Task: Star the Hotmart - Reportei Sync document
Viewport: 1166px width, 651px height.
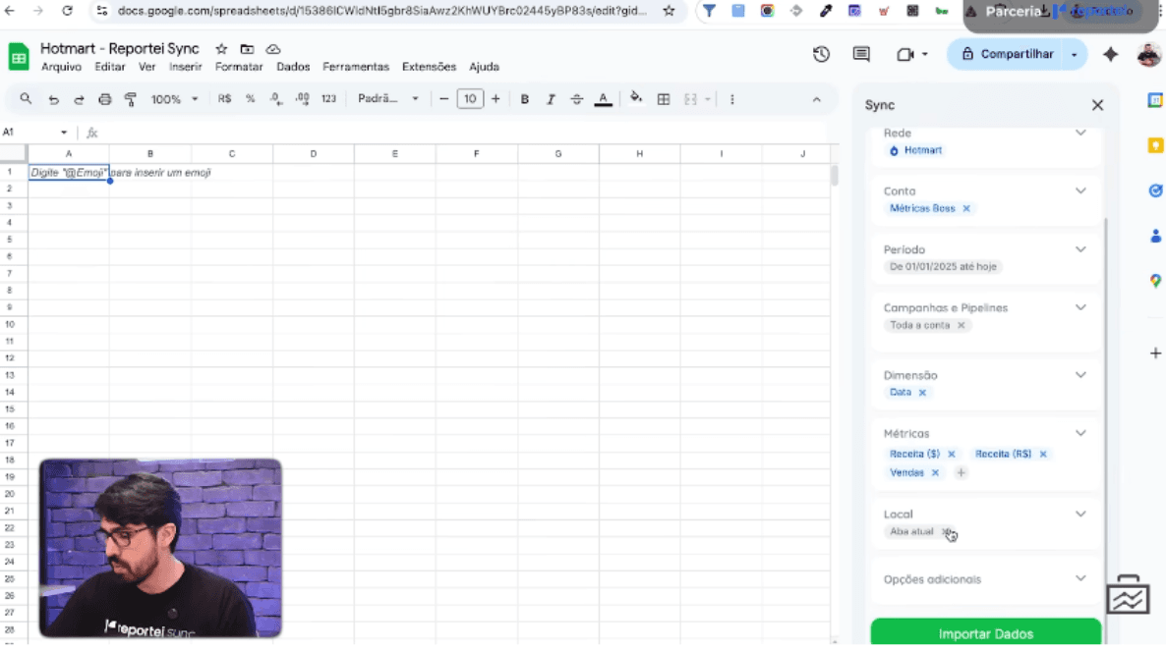Action: tap(221, 49)
